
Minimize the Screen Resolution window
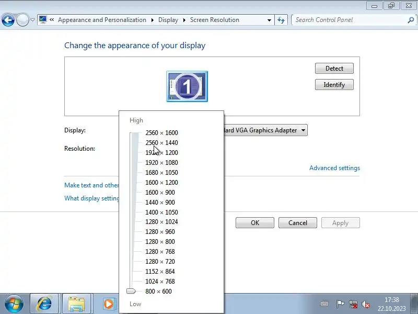[x=374, y=6]
